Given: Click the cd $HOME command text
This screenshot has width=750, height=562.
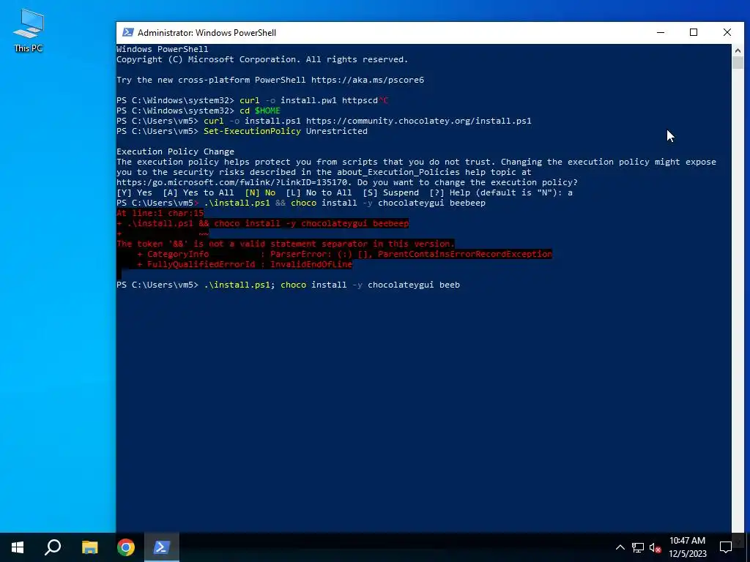Looking at the screenshot, I should click(260, 110).
